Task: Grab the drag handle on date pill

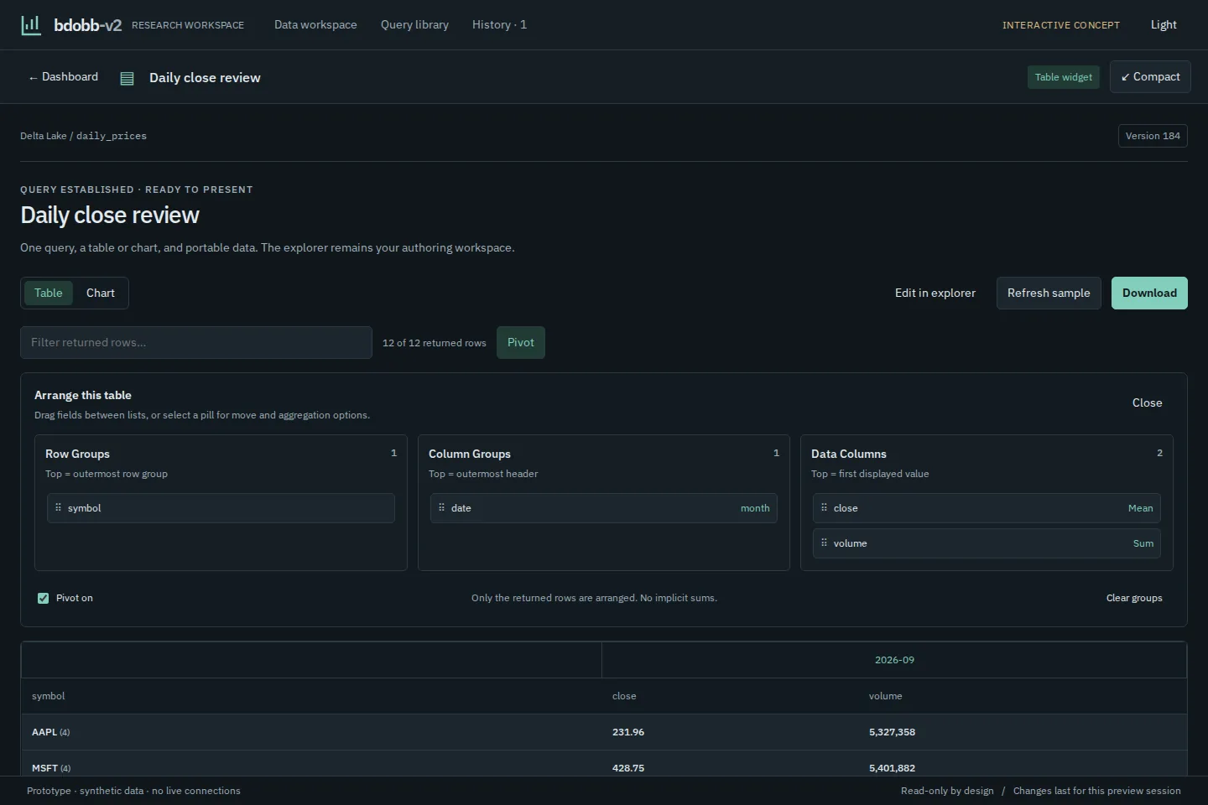Action: tap(441, 508)
